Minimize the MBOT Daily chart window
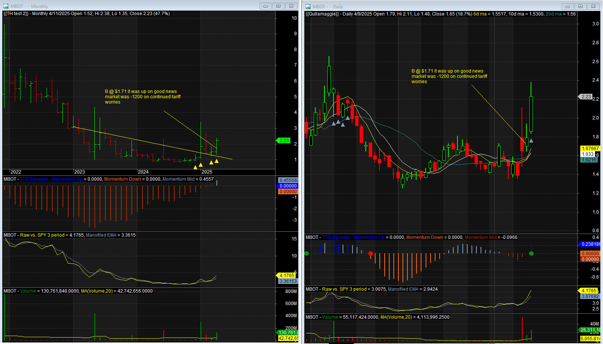Image resolution: width=603 pixels, height=344 pixels. point(567,6)
